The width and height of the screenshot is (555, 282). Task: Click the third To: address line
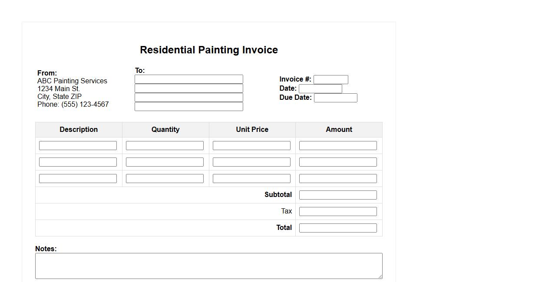point(188,97)
